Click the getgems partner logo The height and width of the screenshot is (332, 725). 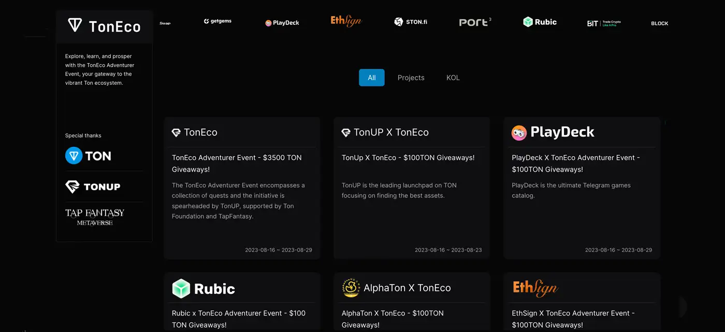coord(218,22)
